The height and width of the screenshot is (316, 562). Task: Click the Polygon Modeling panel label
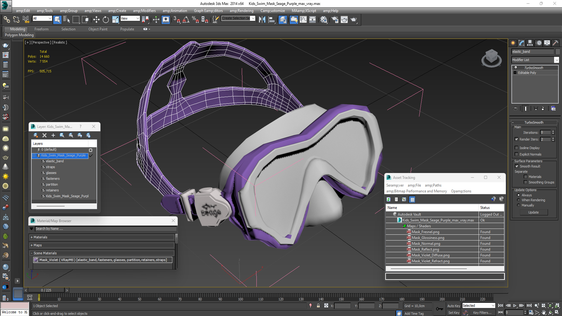point(19,35)
